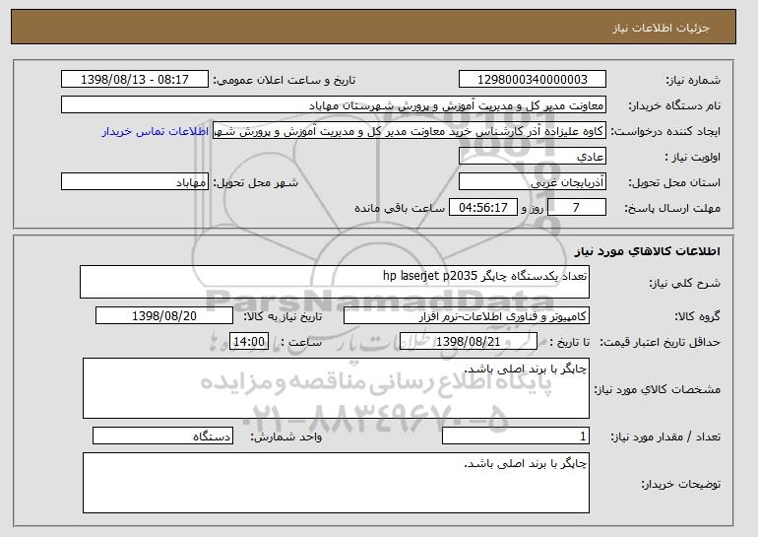Image resolution: width=758 pixels, height=537 pixels.
Task: Click the استان محل تحویل label
Action: tap(674, 183)
